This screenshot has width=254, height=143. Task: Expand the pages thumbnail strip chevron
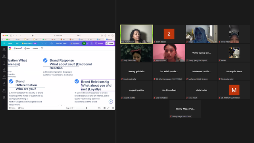pyautogui.click(x=62, y=106)
